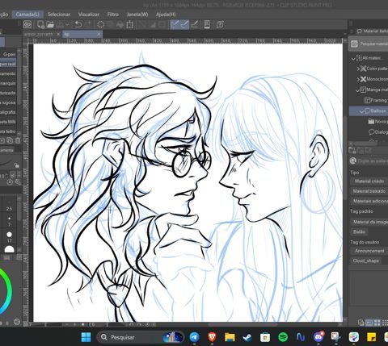Open the Ajuda(H) menu
This screenshot has width=388, height=346.
coord(166,15)
